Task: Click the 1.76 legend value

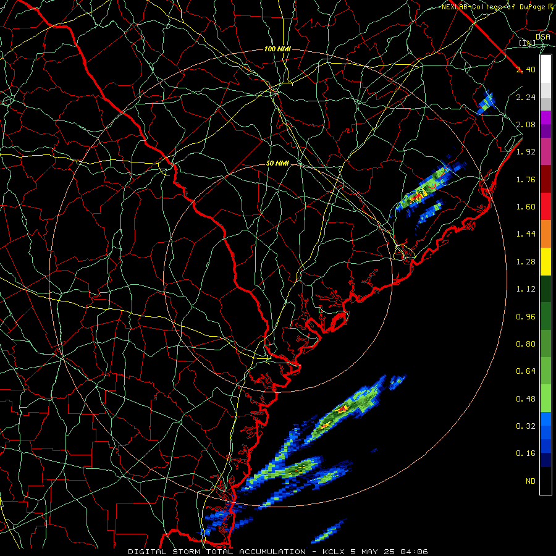Action: 526,179
